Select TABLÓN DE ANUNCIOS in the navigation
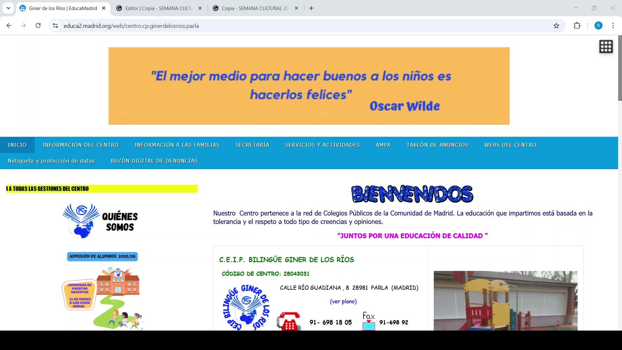The image size is (622, 350). pyautogui.click(x=437, y=145)
